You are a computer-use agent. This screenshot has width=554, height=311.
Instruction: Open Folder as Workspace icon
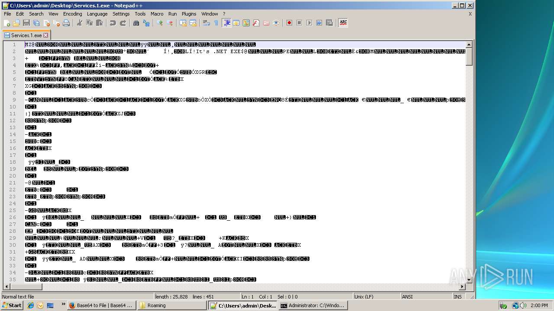(266, 23)
